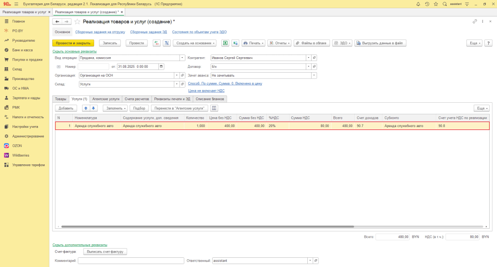Open favorites star in title bar
This screenshot has height=267, width=497.
pyautogui.click(x=436, y=4)
